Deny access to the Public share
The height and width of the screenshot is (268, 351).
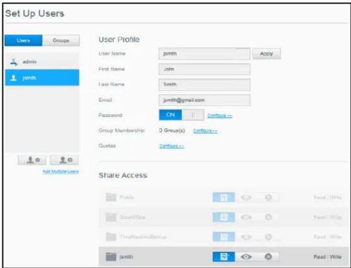click(268, 198)
